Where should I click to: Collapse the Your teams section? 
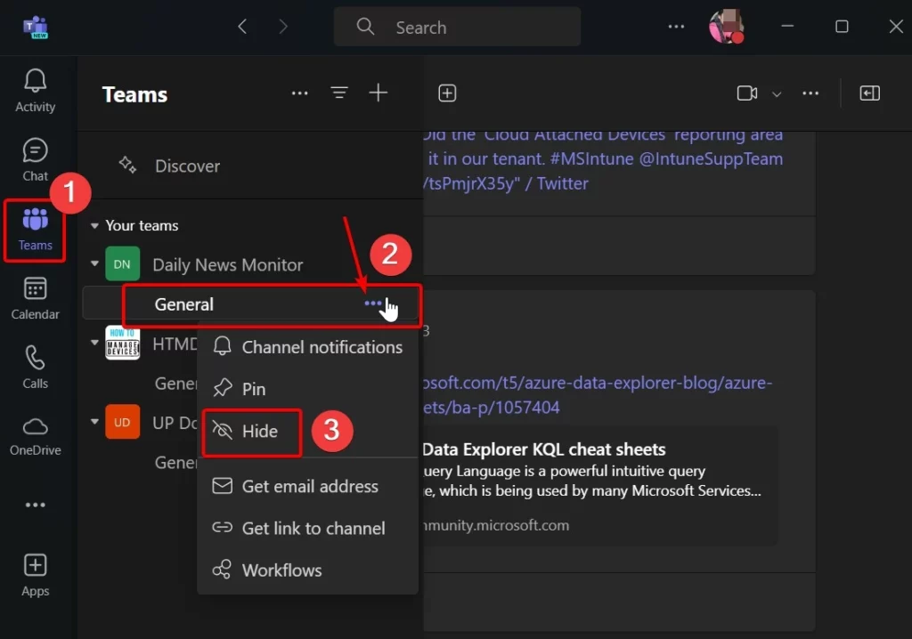point(94,225)
